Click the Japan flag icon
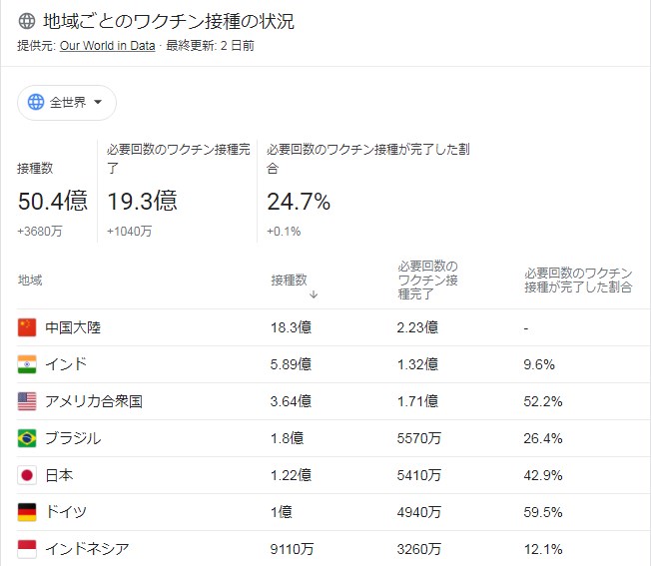Image resolution: width=651 pixels, height=566 pixels. [x=27, y=475]
